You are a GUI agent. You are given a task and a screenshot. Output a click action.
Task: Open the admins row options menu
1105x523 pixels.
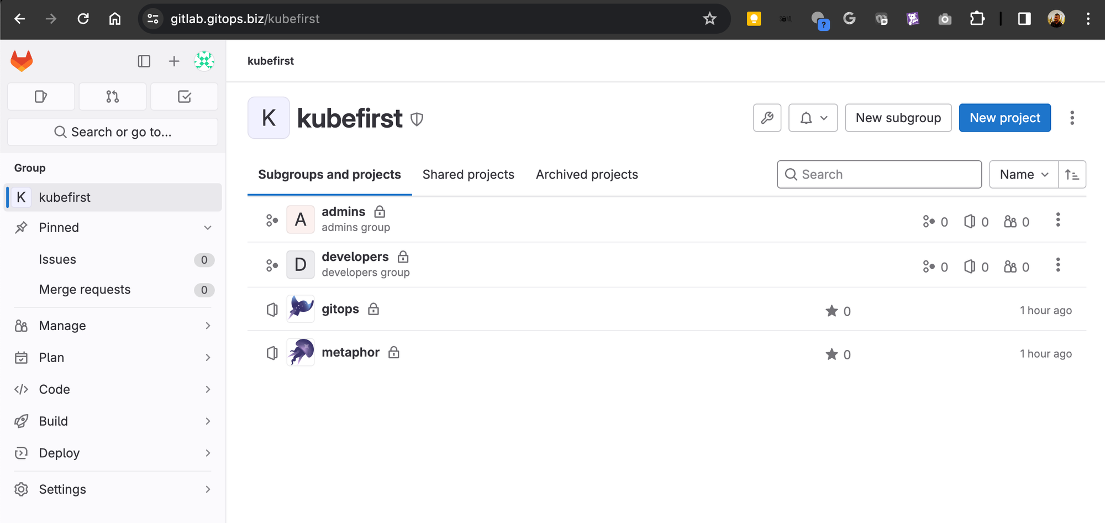pyautogui.click(x=1058, y=219)
